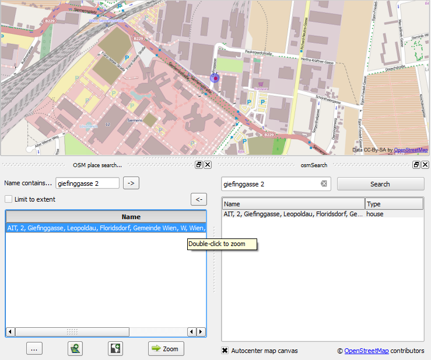The image size is (431, 360).
Task: Click the blue location marker on map
Action: click(214, 78)
